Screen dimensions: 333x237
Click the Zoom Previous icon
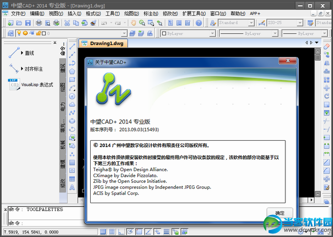159,23
